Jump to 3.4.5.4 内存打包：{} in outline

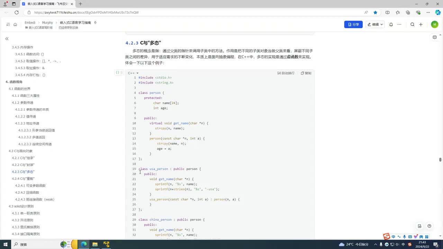[30, 75]
